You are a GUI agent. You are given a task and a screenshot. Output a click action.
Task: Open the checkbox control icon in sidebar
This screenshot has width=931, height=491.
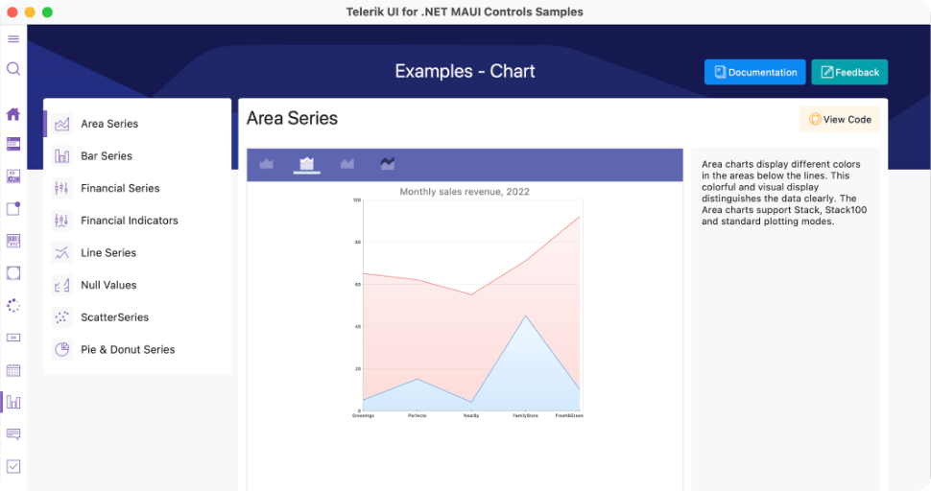click(x=13, y=467)
